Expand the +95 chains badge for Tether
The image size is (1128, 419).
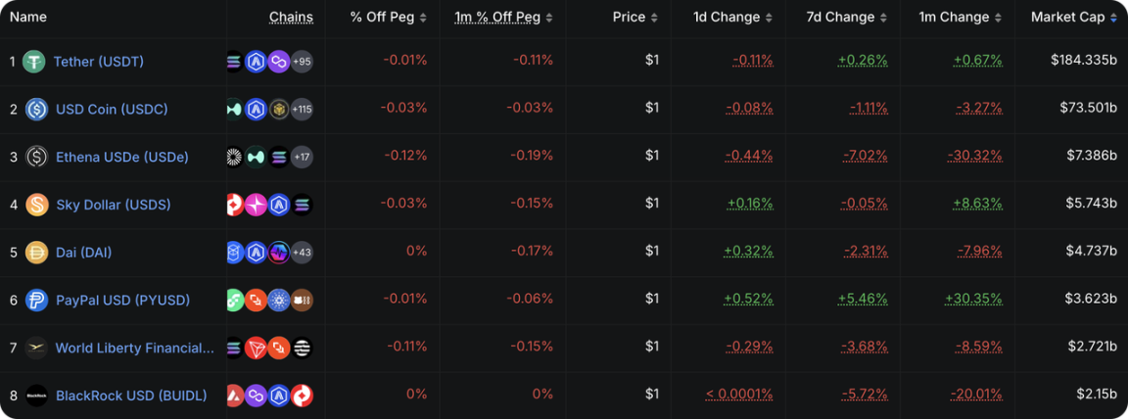click(x=302, y=62)
